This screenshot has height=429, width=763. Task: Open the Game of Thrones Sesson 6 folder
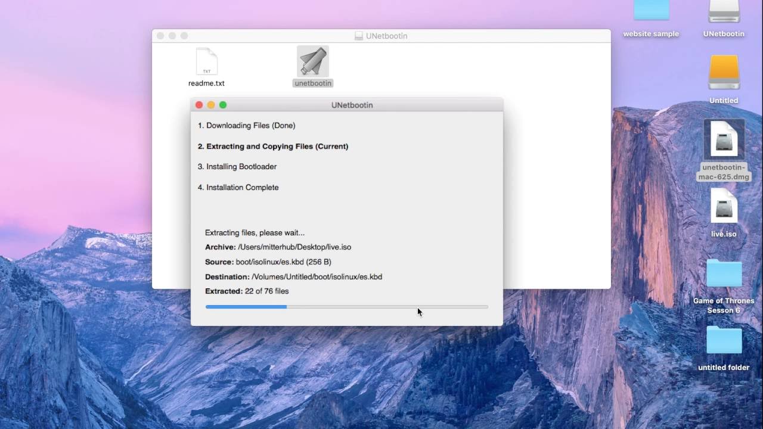pyautogui.click(x=724, y=274)
